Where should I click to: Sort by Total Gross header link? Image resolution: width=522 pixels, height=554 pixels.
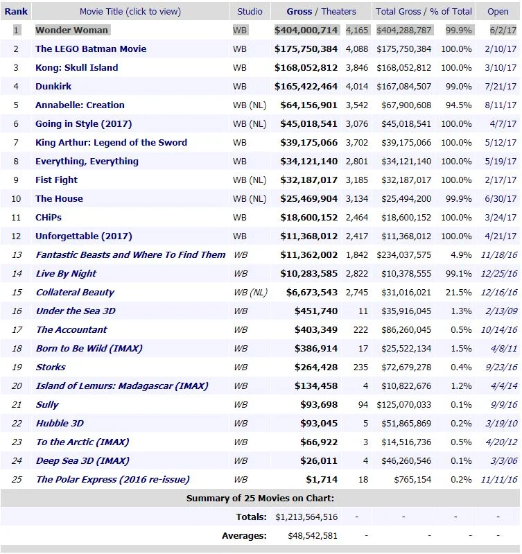click(x=398, y=11)
